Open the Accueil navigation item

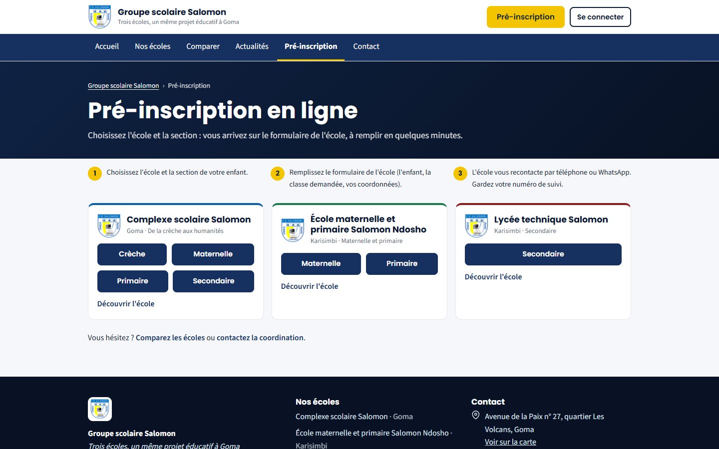click(107, 46)
